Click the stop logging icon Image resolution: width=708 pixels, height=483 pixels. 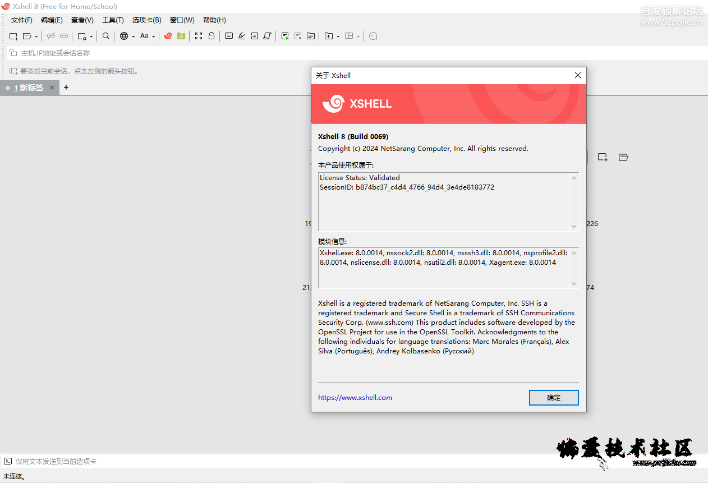[298, 36]
